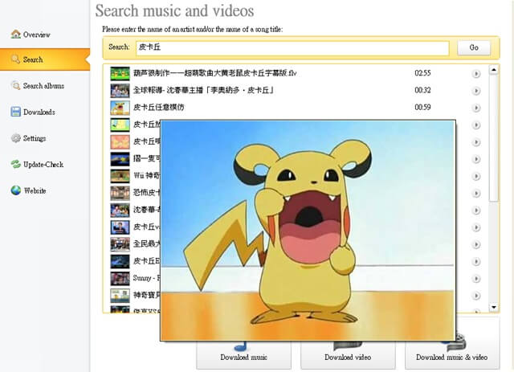Select thumbnail of 全球報導 news result
The width and height of the screenshot is (514, 372).
[120, 91]
